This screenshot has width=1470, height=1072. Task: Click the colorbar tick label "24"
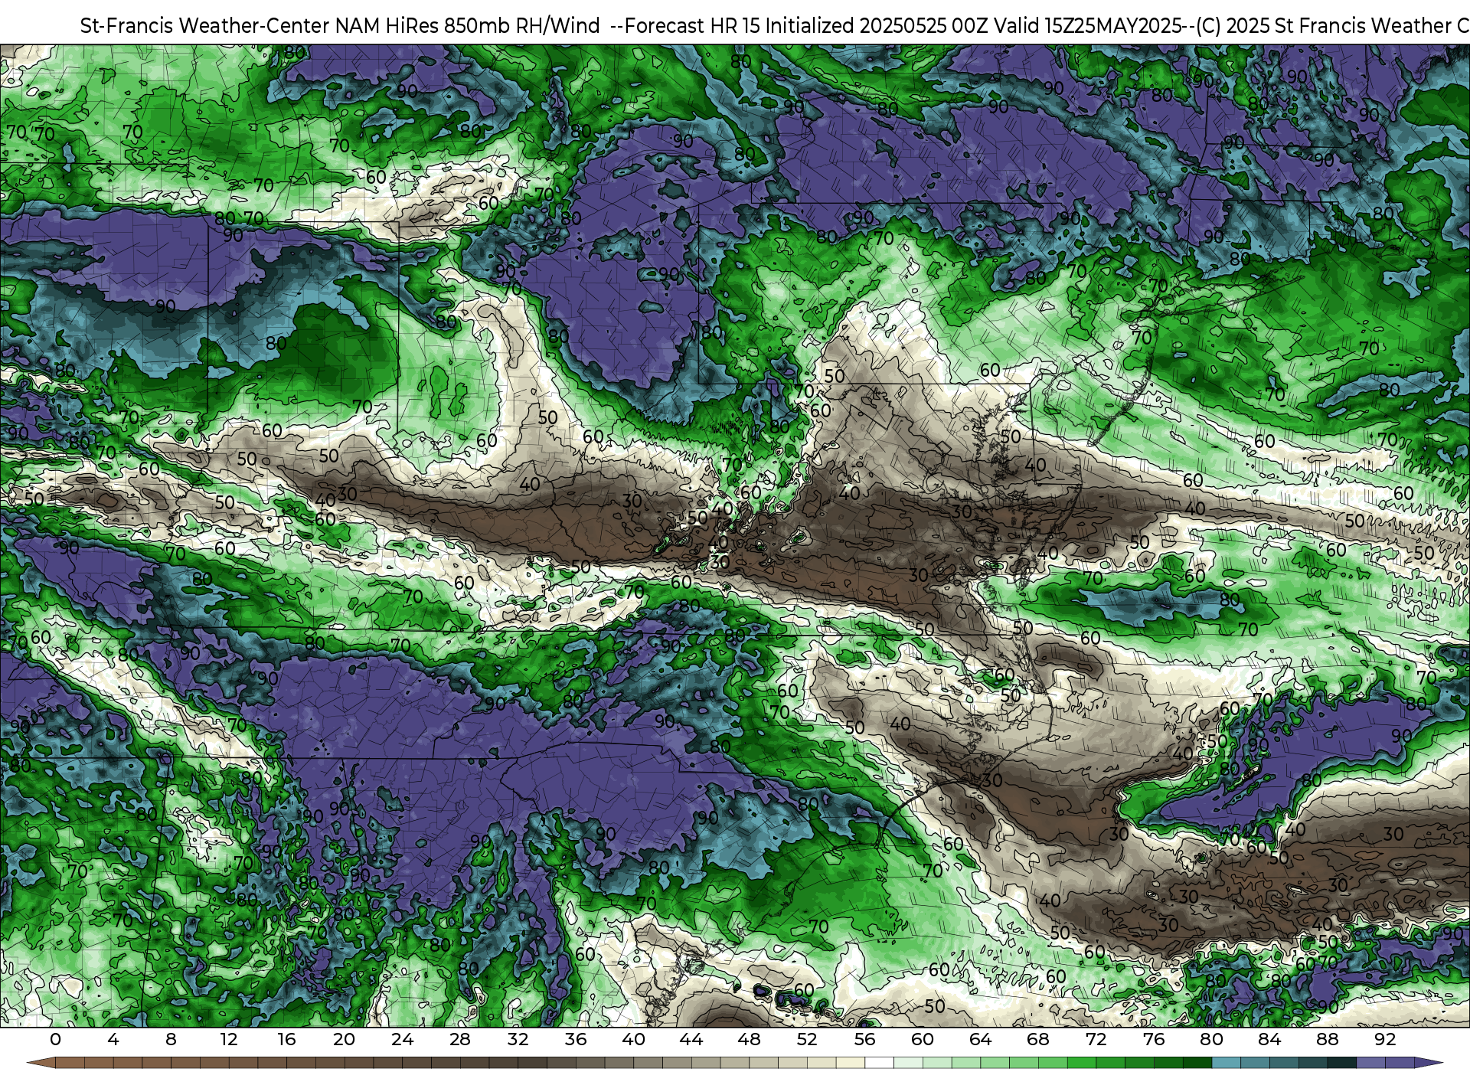402,1039
